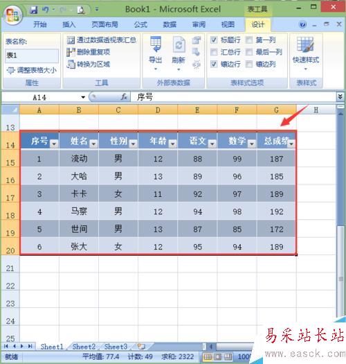Click 删除重复项 remove duplicates

(x=89, y=52)
